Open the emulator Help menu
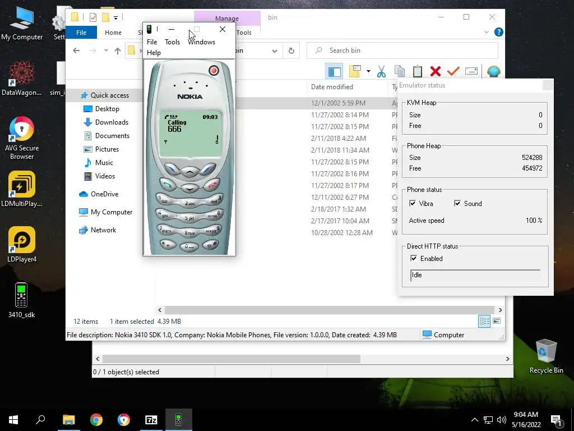The width and height of the screenshot is (574, 431). point(154,53)
